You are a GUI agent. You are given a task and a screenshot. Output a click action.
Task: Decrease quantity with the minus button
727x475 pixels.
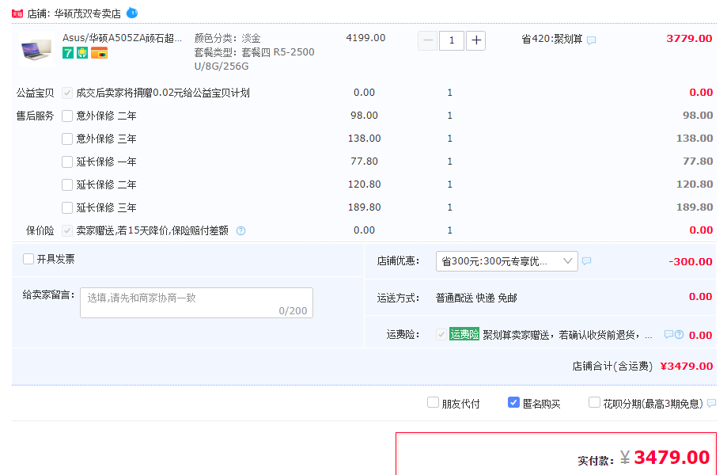[x=427, y=41]
